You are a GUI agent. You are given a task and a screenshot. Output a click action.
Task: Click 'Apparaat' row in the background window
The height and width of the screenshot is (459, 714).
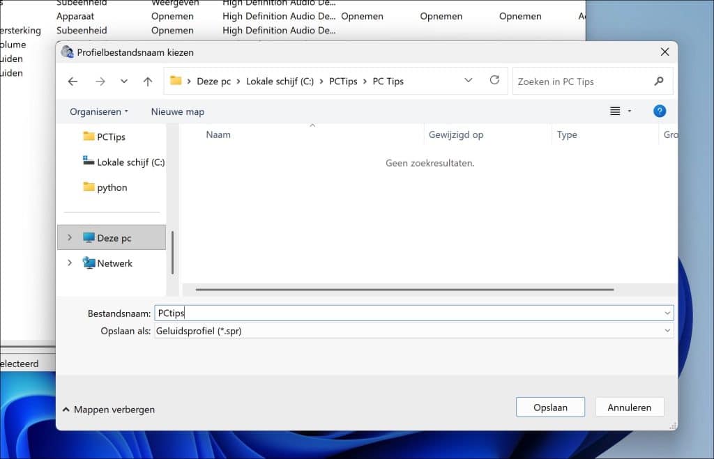click(x=75, y=17)
